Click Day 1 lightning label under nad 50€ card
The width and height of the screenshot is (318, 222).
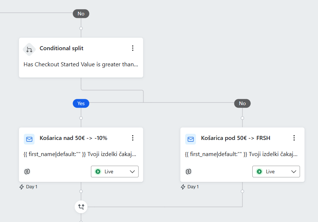point(28,187)
